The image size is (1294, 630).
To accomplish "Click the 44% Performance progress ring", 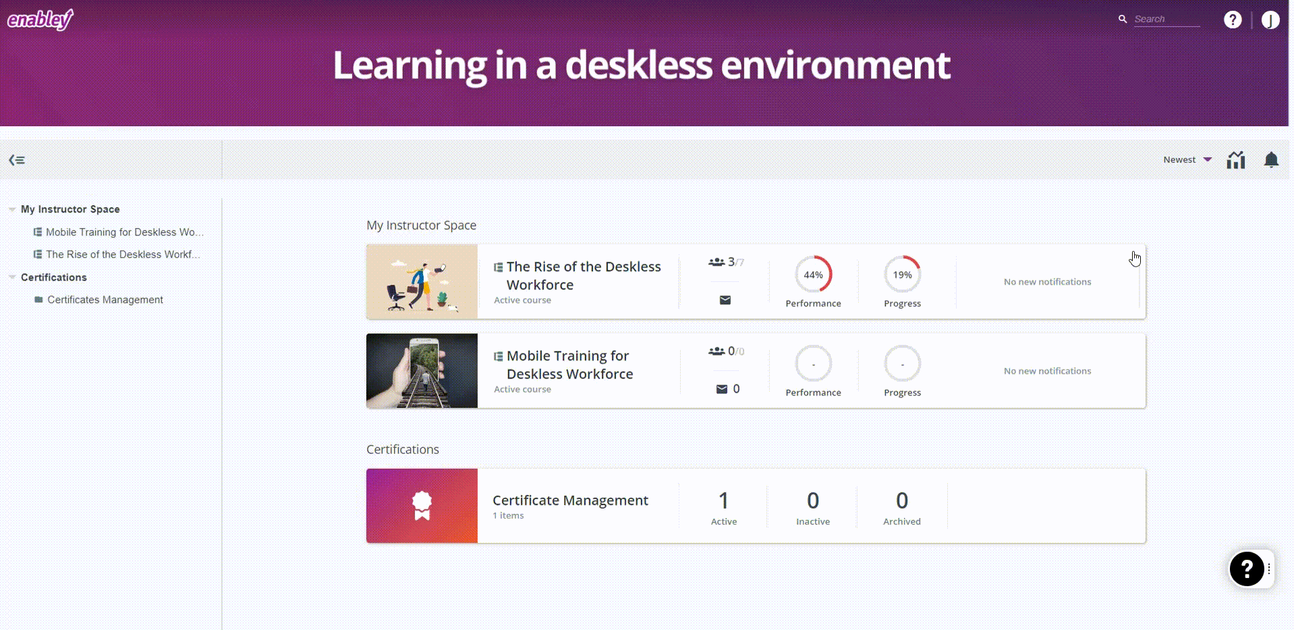I will (x=813, y=275).
